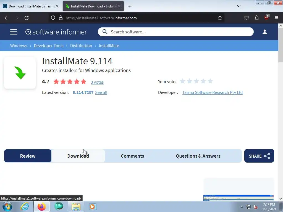Open the InstallMate screenshot thumbnail
The height and width of the screenshot is (212, 283).
point(239,198)
